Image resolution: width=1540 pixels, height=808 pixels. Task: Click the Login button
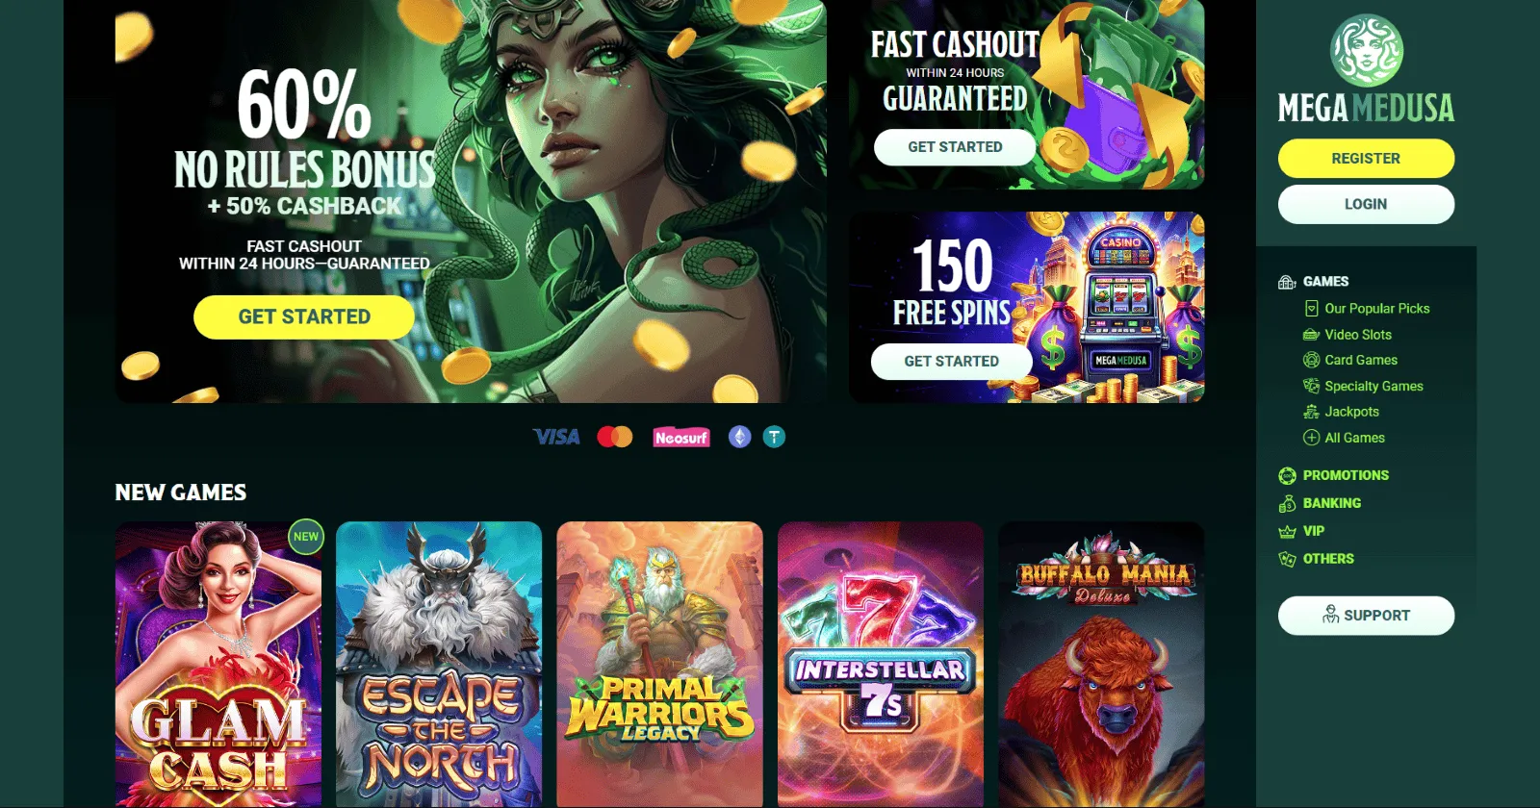point(1366,204)
